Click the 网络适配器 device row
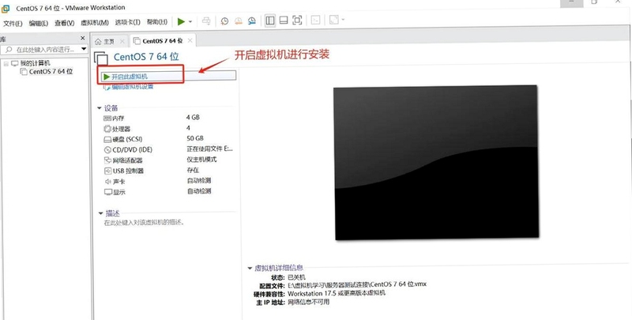This screenshot has height=320, width=632. coord(169,160)
